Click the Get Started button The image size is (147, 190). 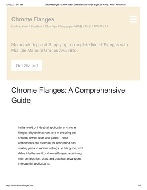coord(27,65)
